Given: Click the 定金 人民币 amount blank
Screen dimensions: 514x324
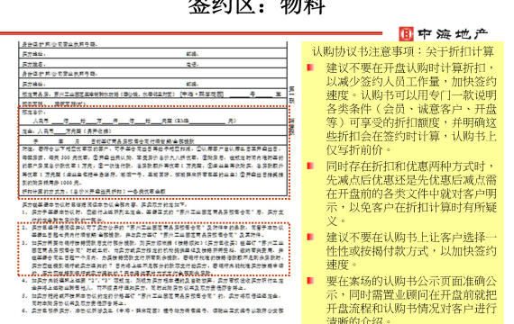Looking at the screenshot, I should click(x=60, y=131).
